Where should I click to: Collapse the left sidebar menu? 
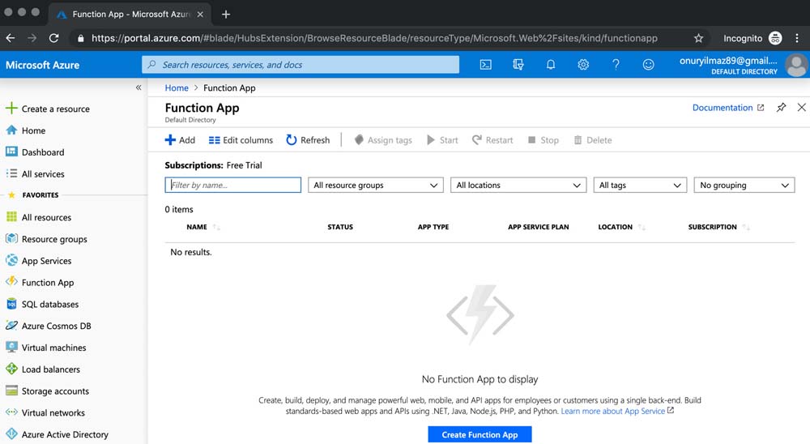pos(139,88)
